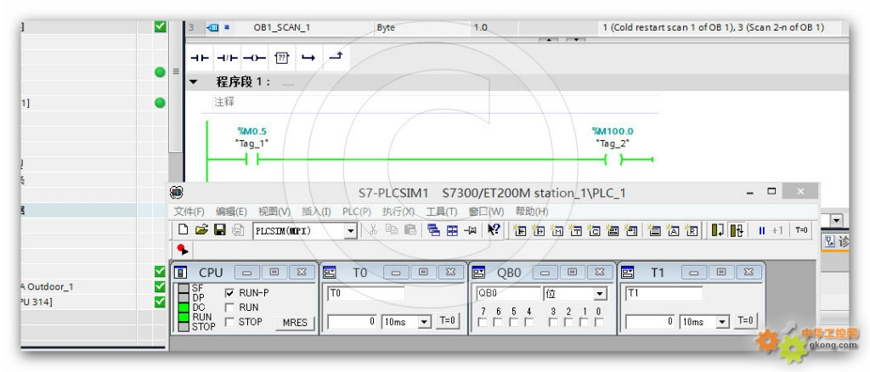Click the T1 address input field

tap(664, 293)
